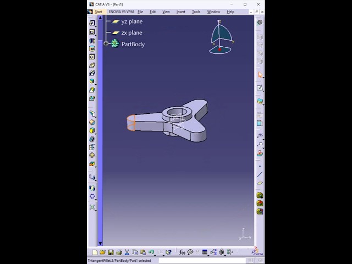The image size is (352, 264).
Task: Open the Edit menu
Action: 153,12
